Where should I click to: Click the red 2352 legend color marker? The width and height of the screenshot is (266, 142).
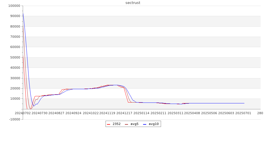pos(109,124)
